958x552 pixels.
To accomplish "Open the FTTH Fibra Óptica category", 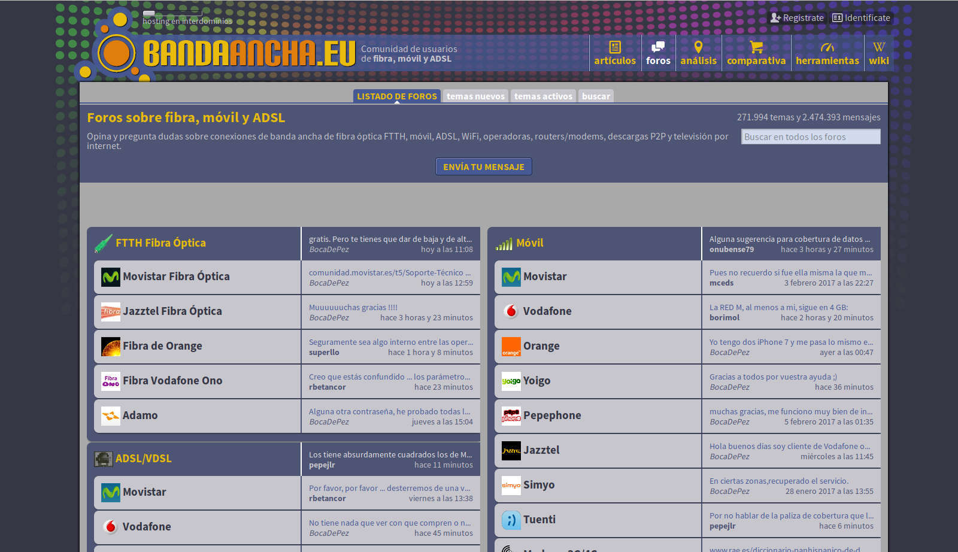I will [x=160, y=243].
